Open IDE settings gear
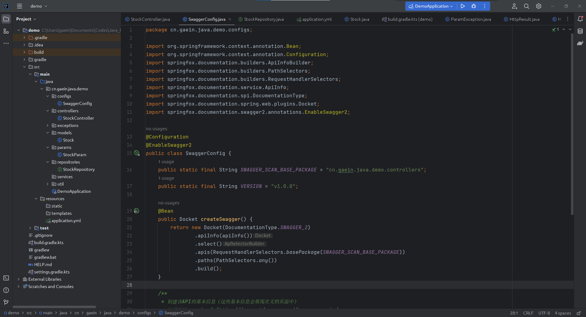This screenshot has height=317, width=586. tap(539, 6)
